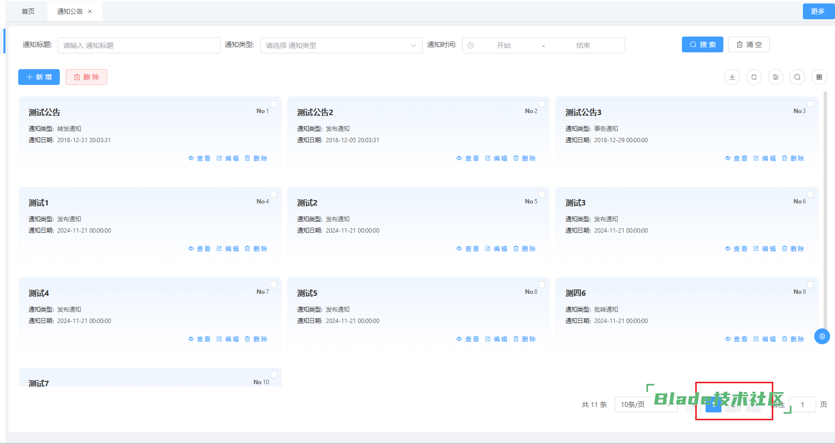This screenshot has height=444, width=835.
Task: View the 测试2 card
Action: tap(468, 249)
